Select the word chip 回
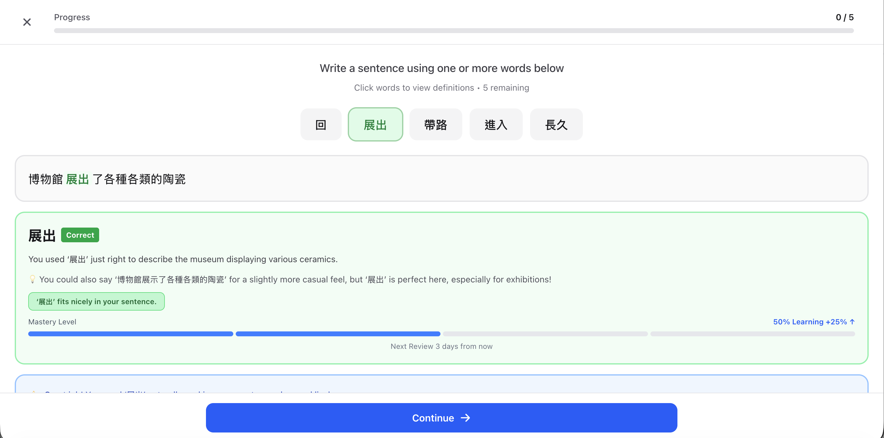Screen dimensions: 884x438 coord(320,125)
